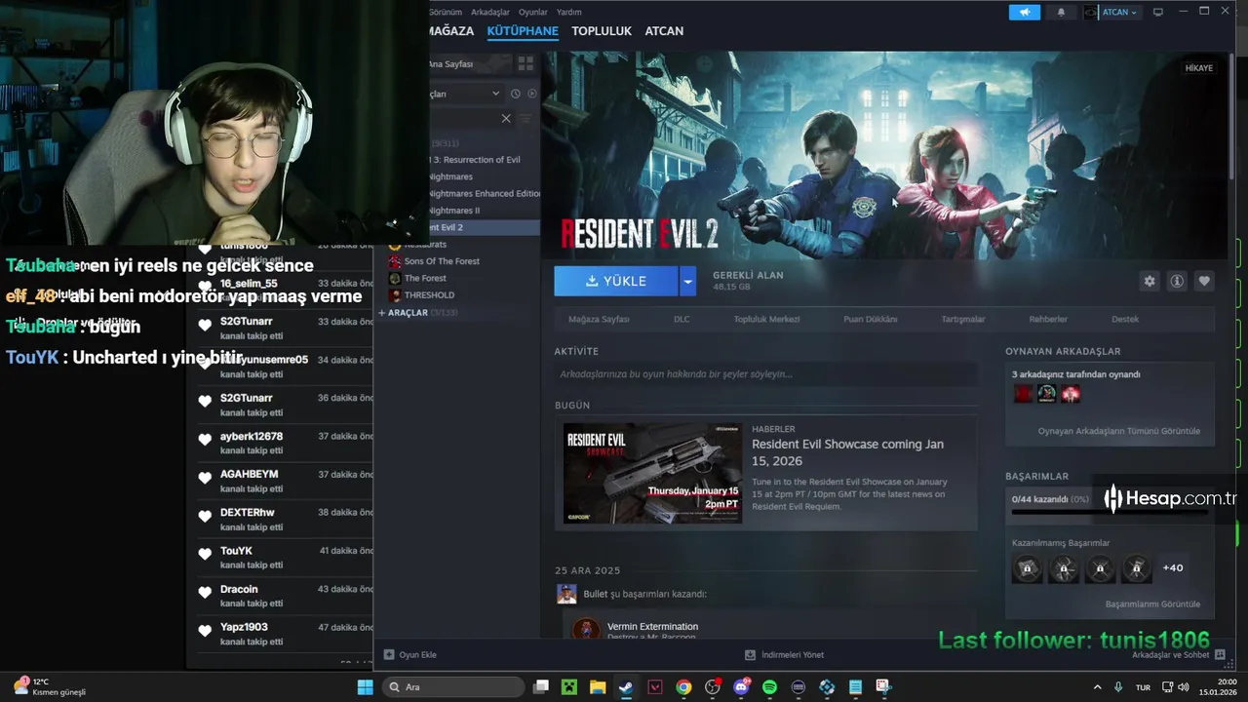The width and height of the screenshot is (1248, 702).
Task: Open the Steam announcements megaphone icon
Action: point(1025,12)
